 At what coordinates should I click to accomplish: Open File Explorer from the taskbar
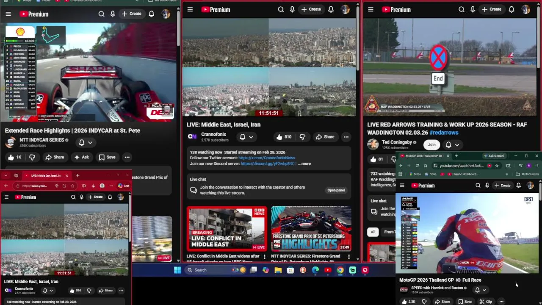278,270
